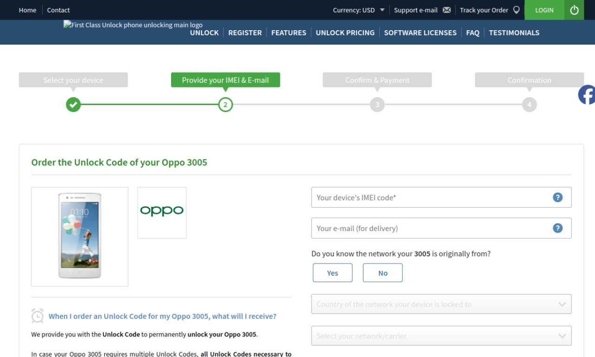Viewport: 595px width, 357px height.
Task: Select No for knowing the original network
Action: [383, 273]
